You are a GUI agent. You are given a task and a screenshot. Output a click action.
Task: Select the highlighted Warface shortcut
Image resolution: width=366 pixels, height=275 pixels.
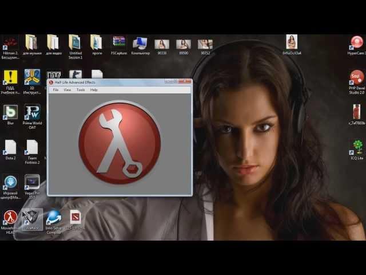coord(32,219)
